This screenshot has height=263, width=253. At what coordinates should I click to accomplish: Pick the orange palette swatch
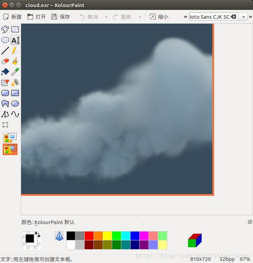click(98, 236)
